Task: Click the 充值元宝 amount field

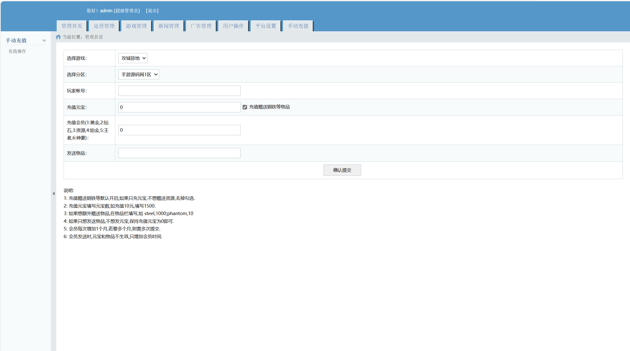Action: 179,107
